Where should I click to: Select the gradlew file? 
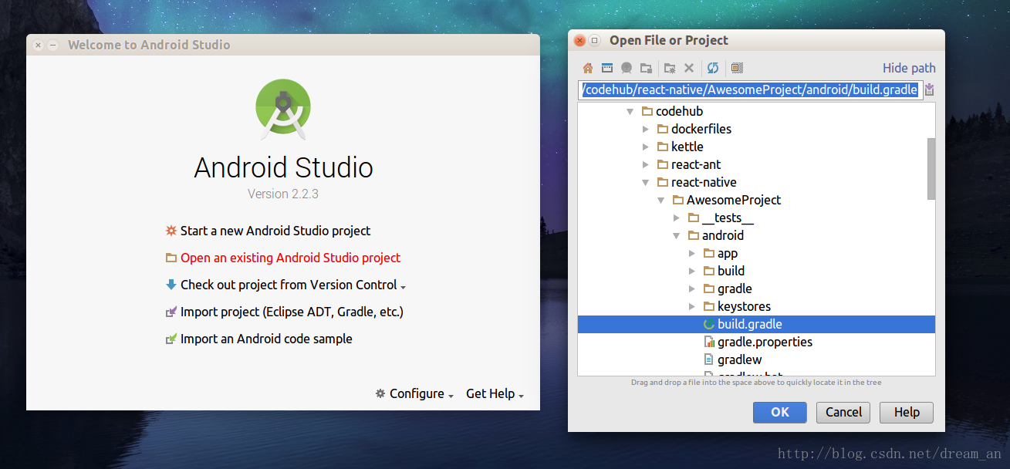[x=739, y=360]
